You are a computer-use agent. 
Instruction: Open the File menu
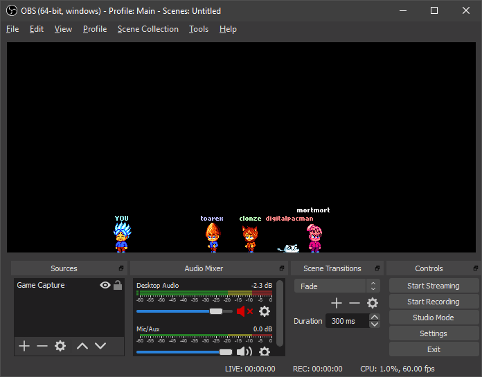[x=12, y=29]
